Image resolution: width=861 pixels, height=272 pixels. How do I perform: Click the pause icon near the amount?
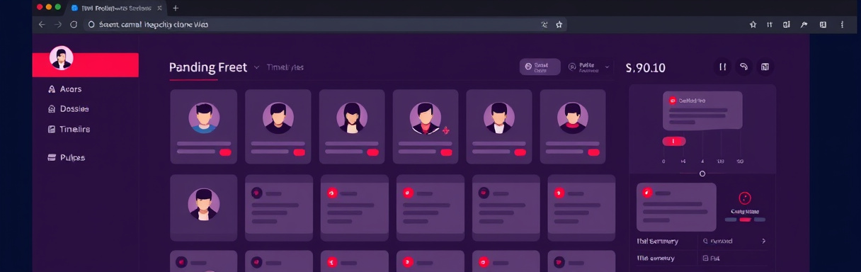(723, 67)
